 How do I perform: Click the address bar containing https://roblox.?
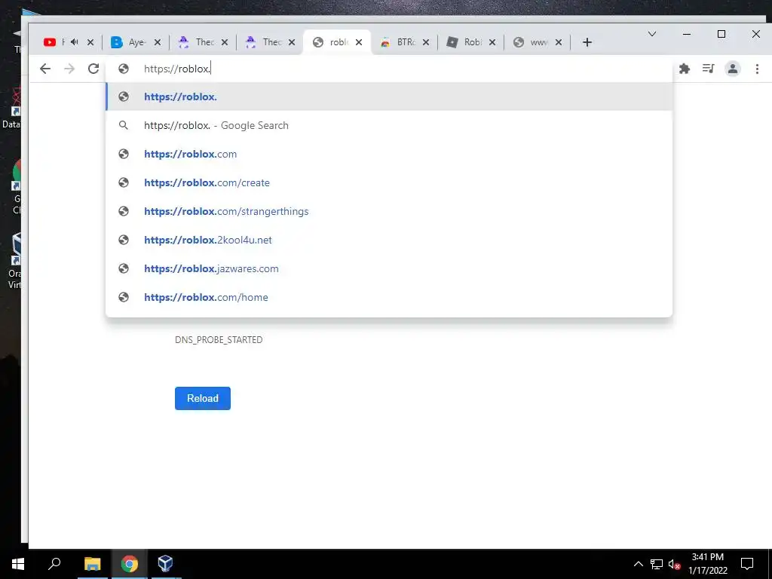point(389,69)
